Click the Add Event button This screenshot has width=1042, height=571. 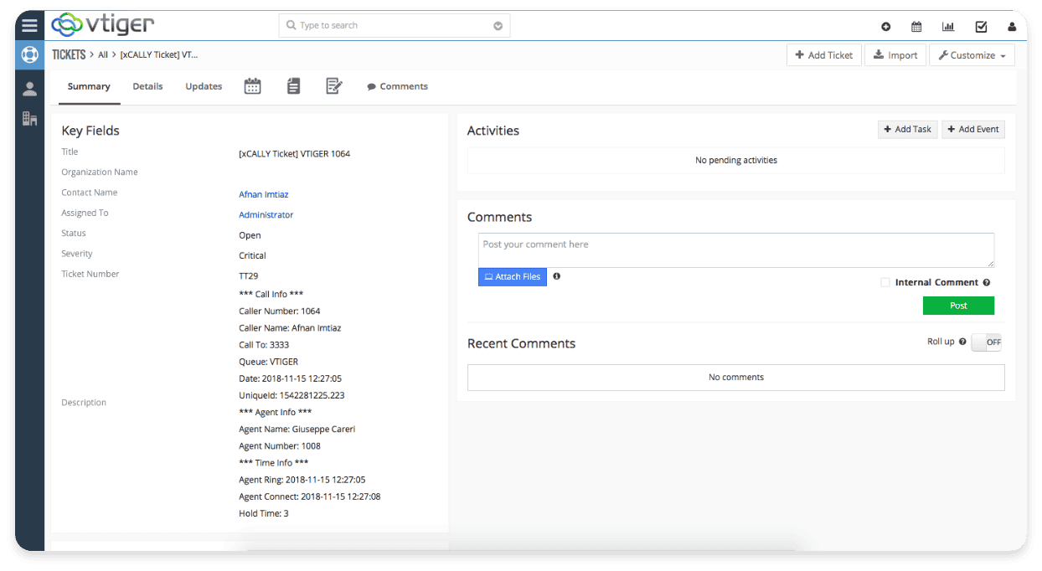[973, 130]
